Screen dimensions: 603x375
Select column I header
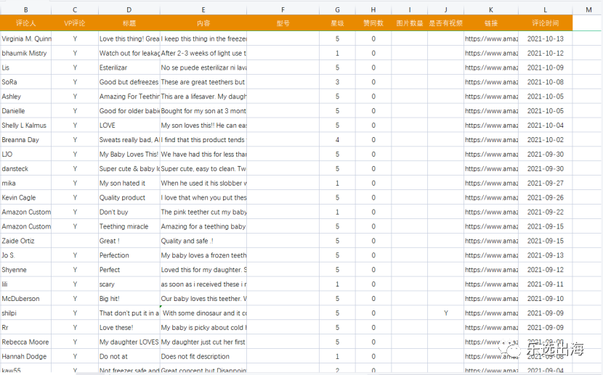tap(409, 9)
